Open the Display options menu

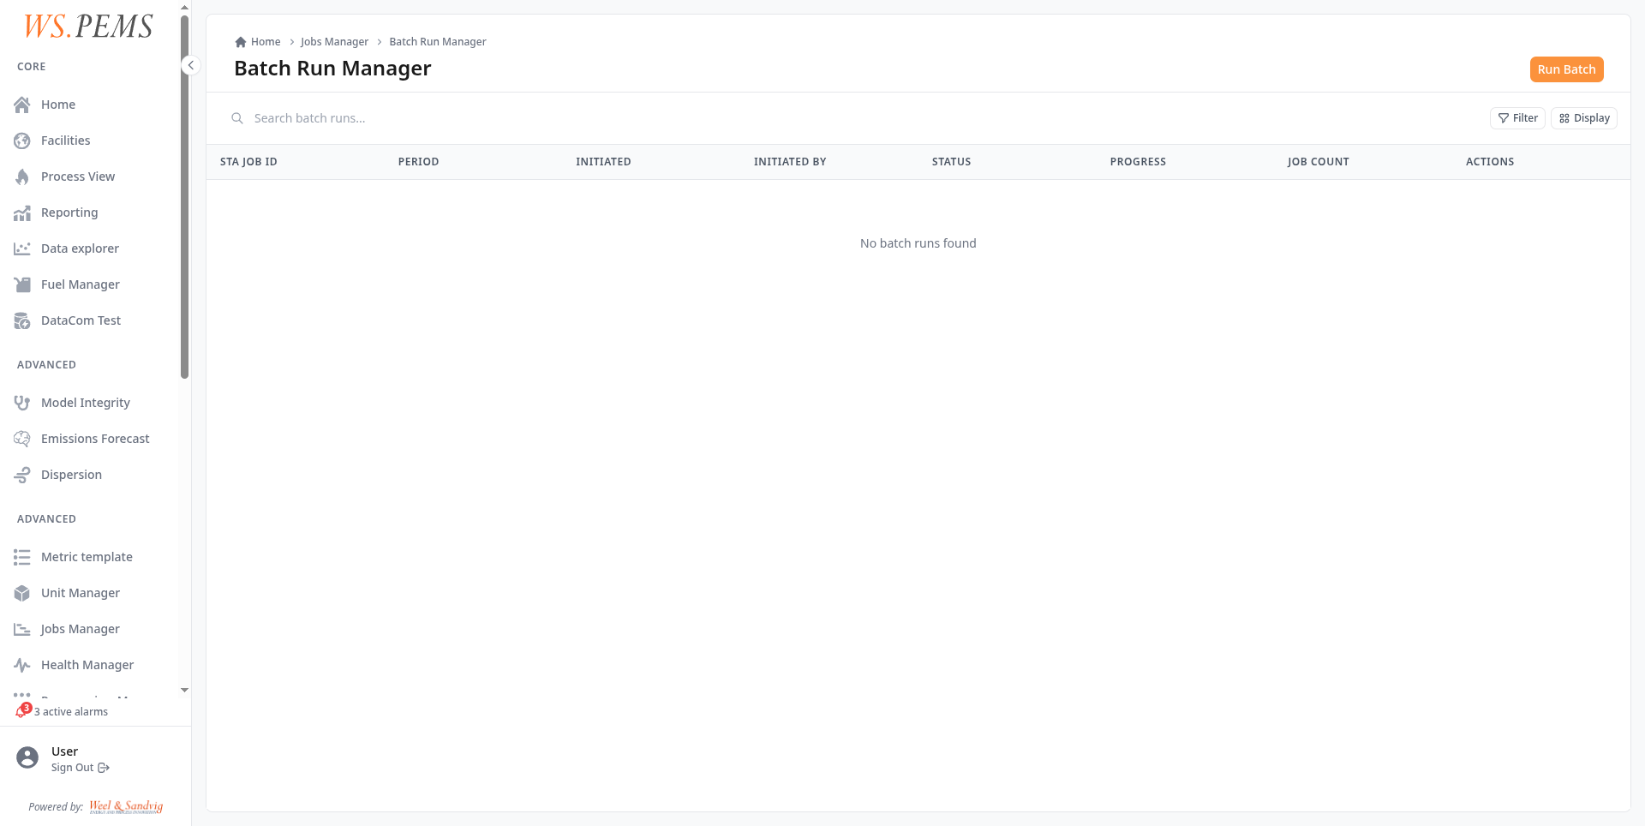coord(1584,118)
